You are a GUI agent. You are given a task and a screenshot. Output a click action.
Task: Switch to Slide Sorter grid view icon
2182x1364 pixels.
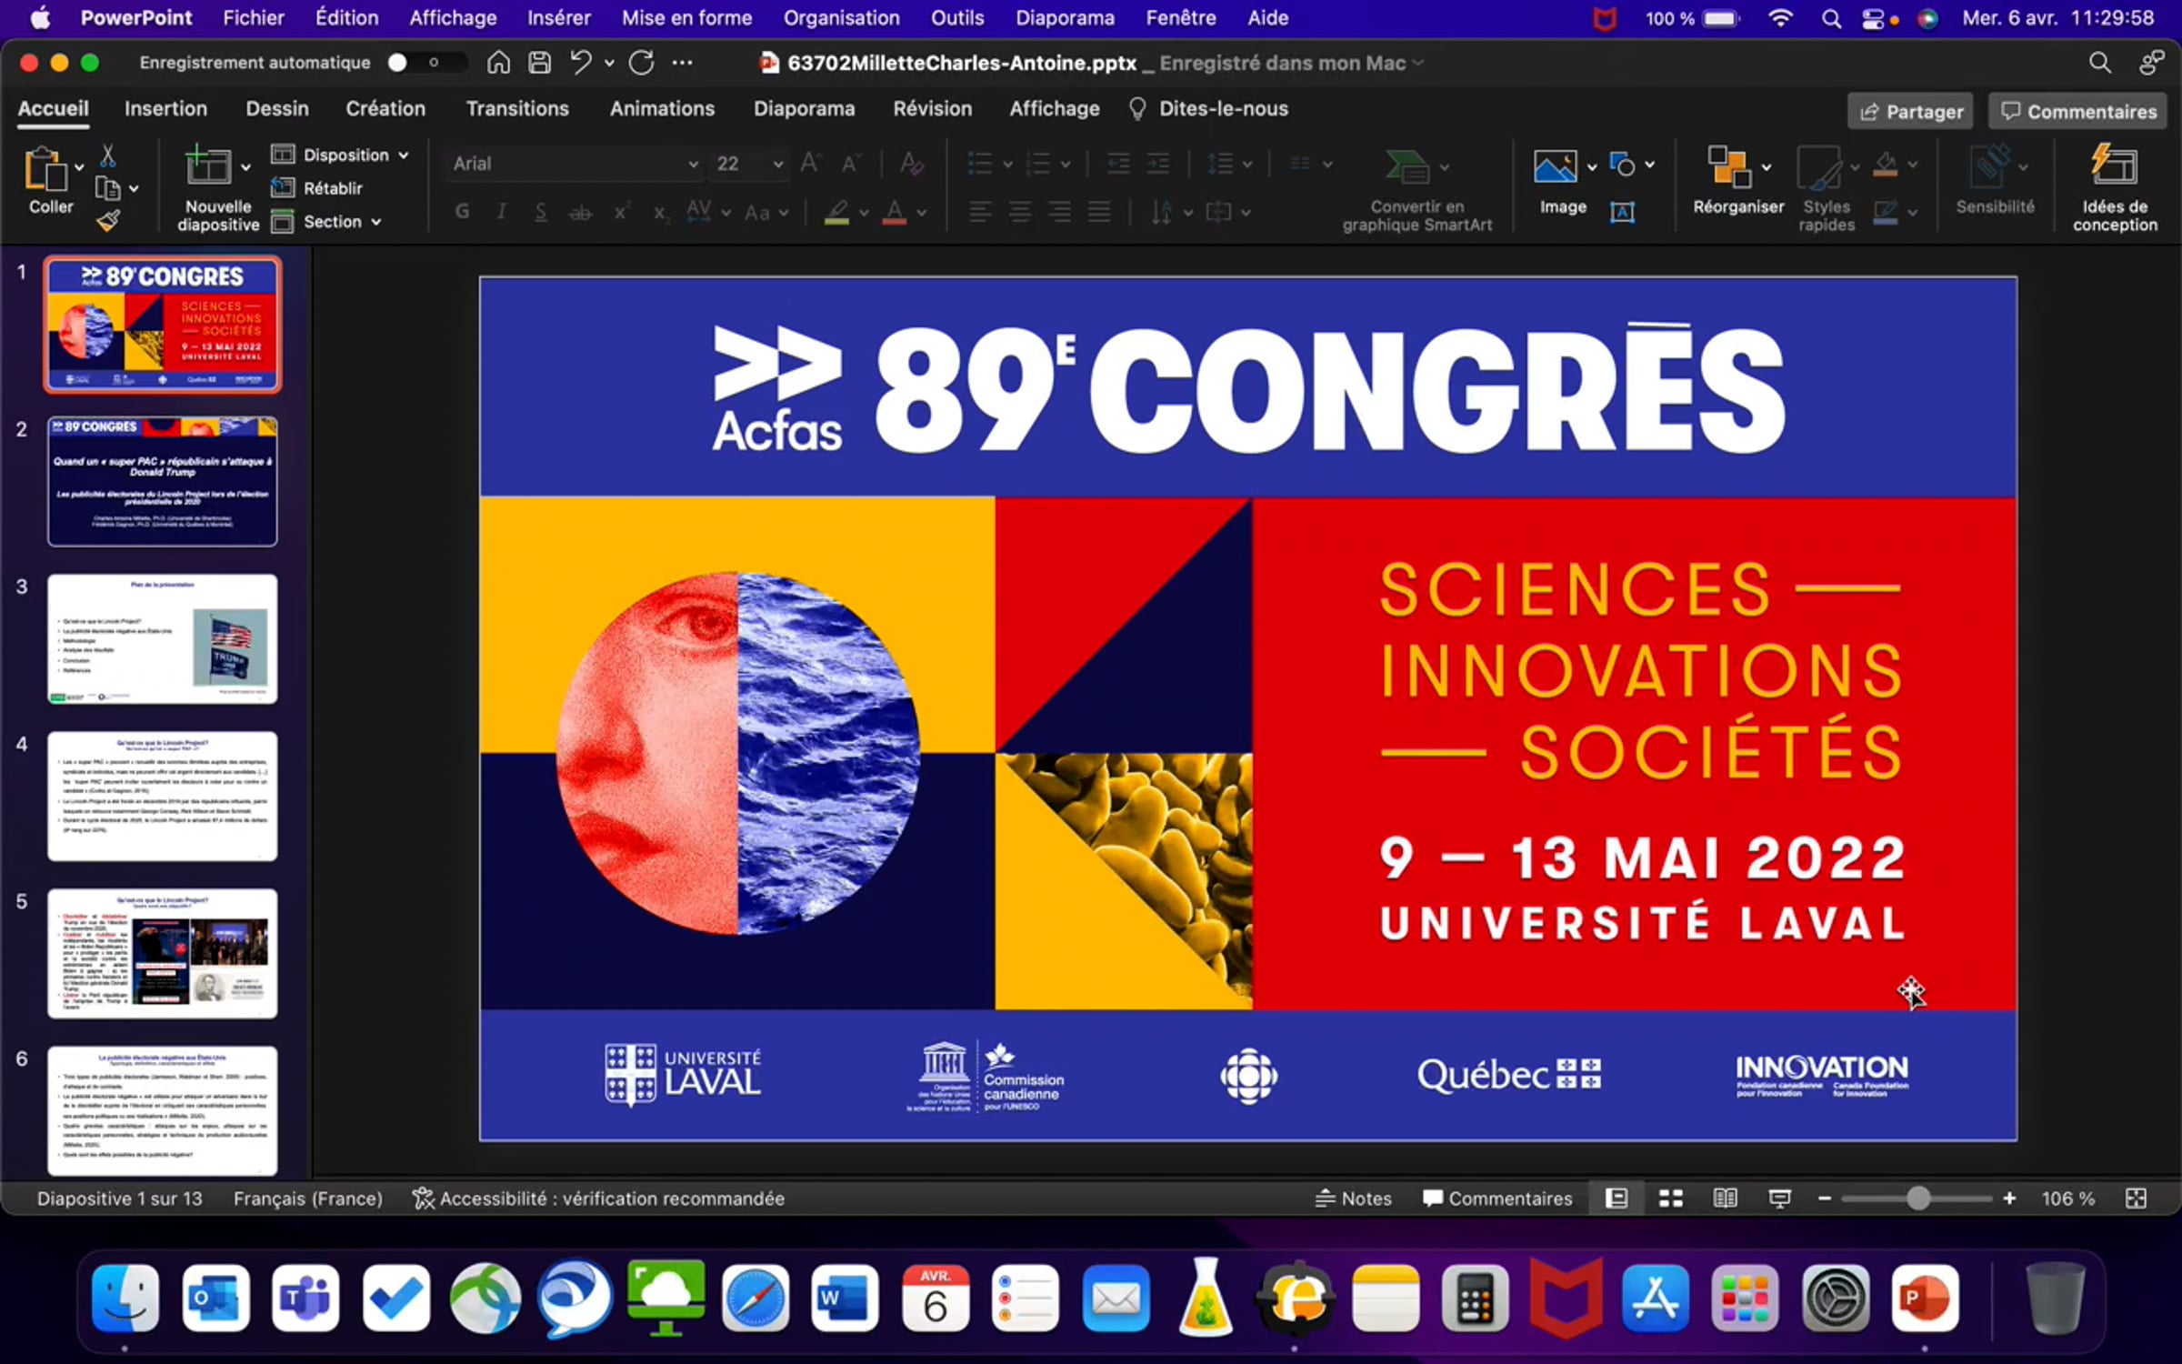pyautogui.click(x=1671, y=1199)
